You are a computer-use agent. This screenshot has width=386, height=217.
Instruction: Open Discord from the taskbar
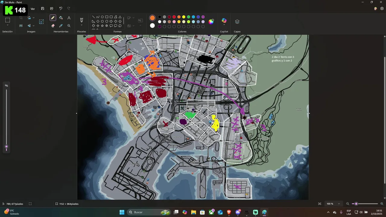coord(238,212)
